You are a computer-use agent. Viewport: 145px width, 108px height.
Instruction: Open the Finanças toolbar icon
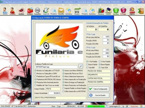pyautogui.click(x=101, y=11)
